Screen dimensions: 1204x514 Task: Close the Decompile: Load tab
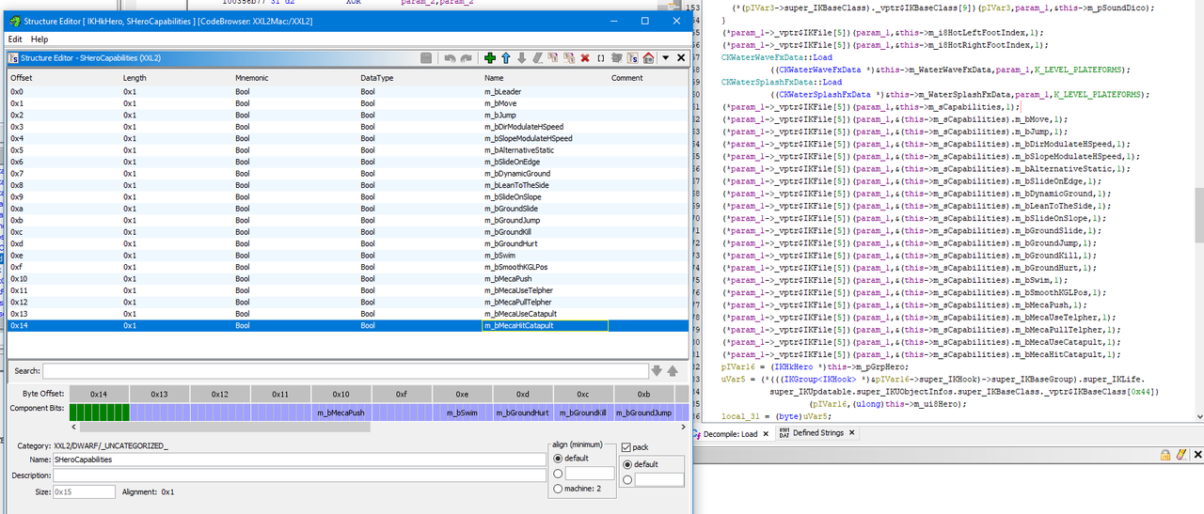[765, 433]
